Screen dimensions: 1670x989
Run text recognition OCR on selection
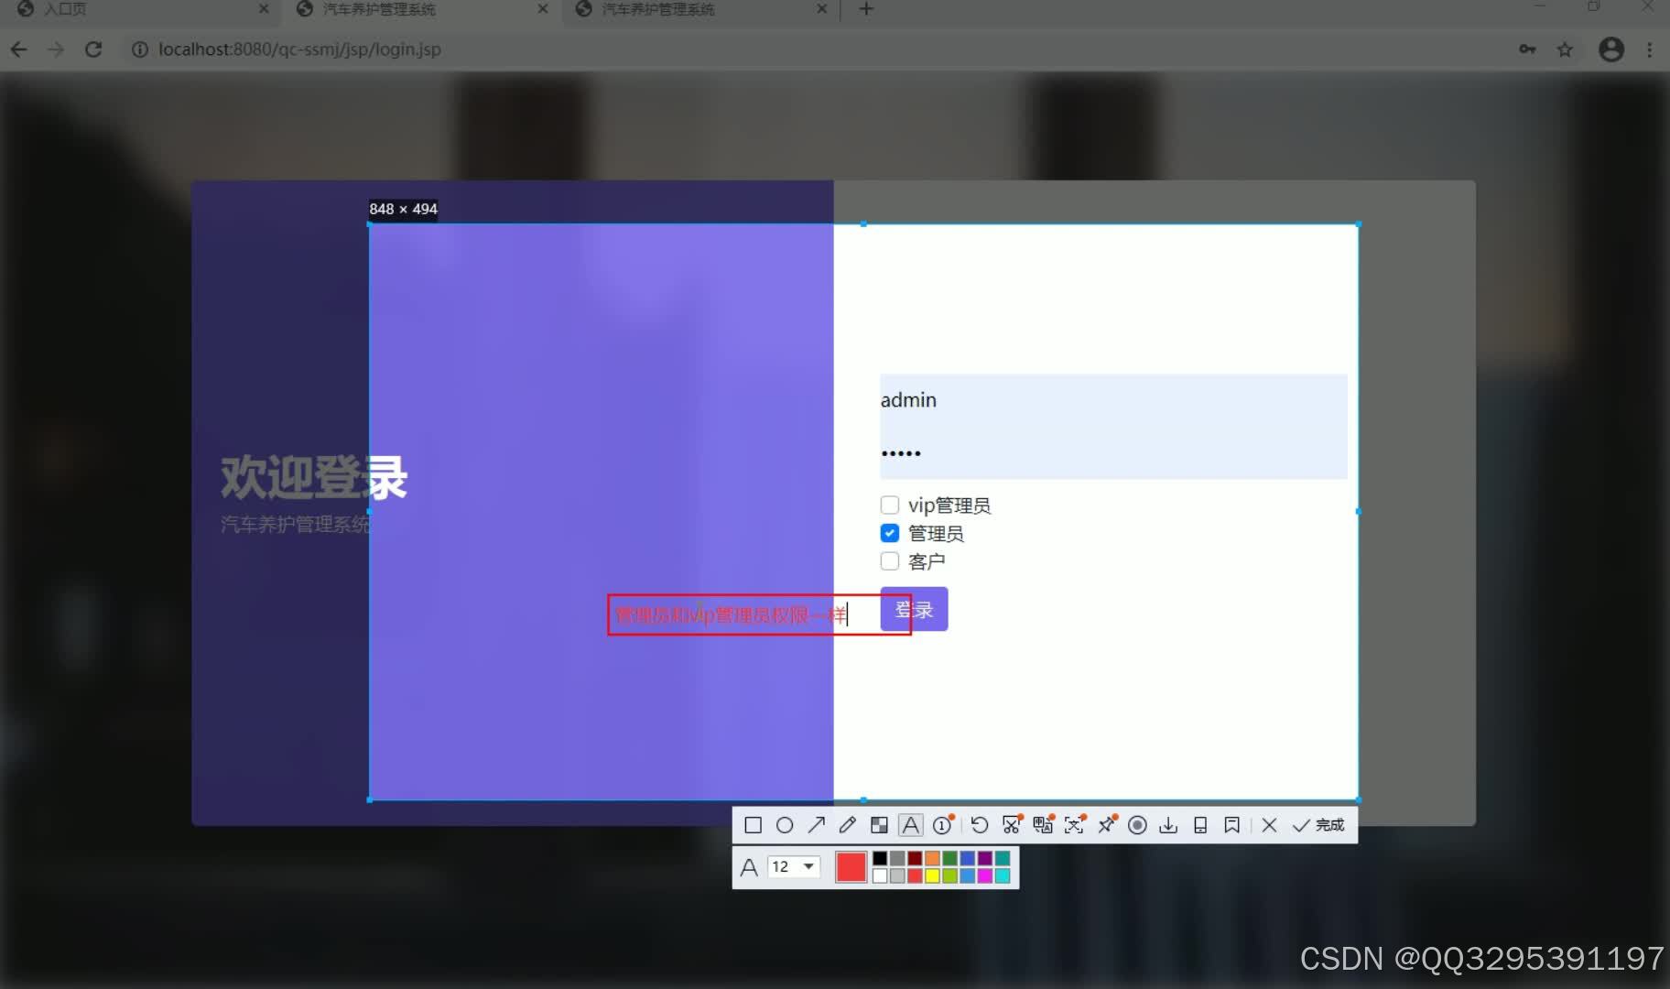[x=1075, y=825]
